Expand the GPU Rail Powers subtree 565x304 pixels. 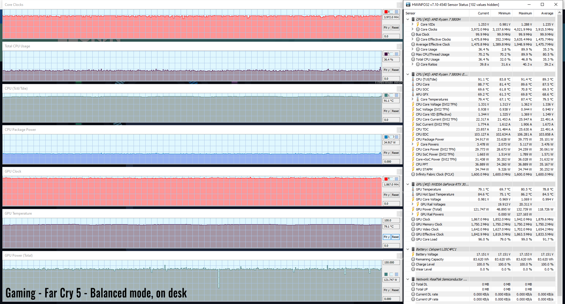[413, 214]
